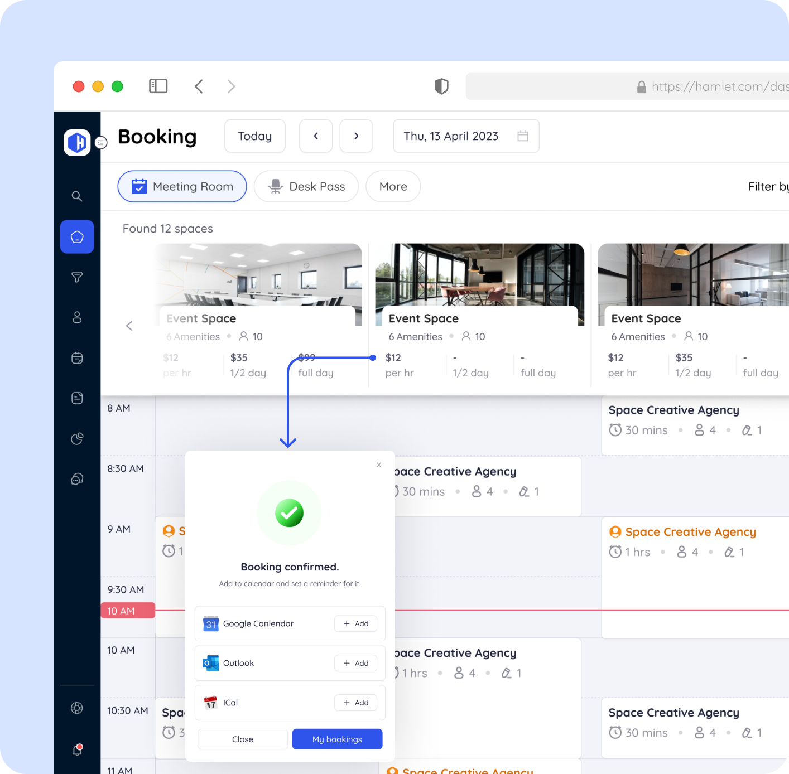Toggle the browser sidebar panel icon

(158, 86)
